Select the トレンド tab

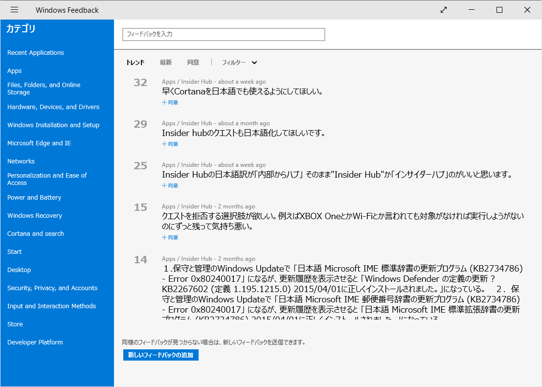(x=135, y=63)
